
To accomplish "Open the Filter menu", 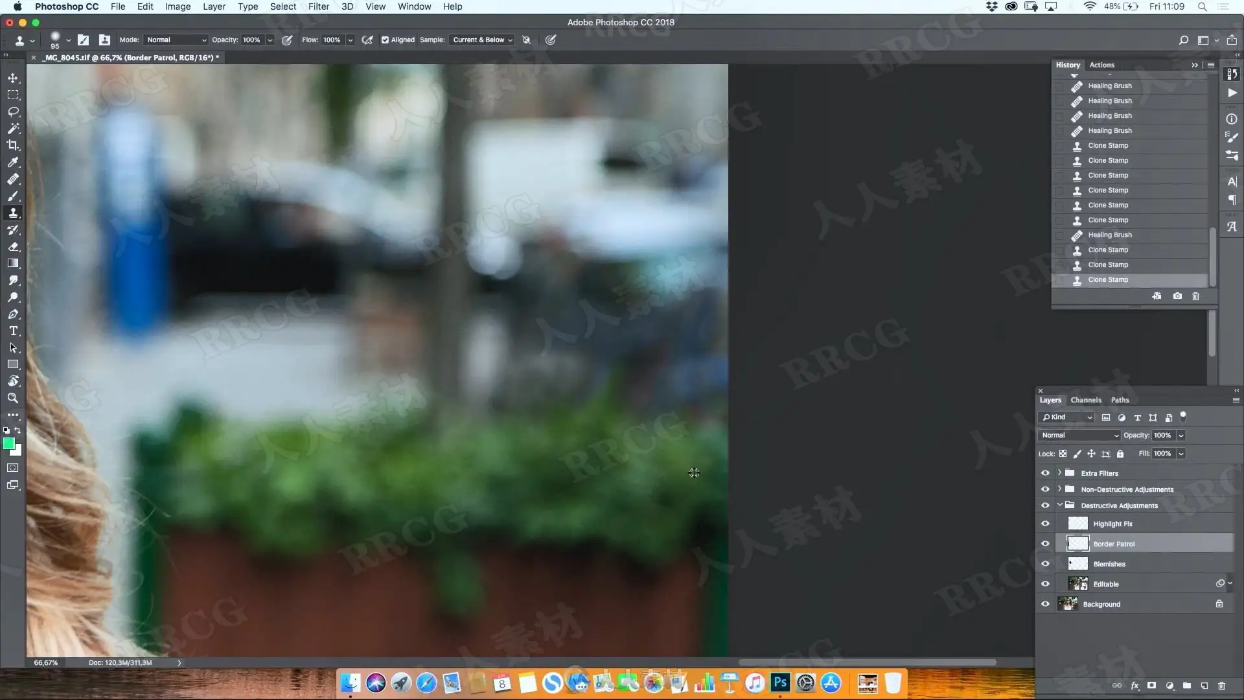I will pyautogui.click(x=318, y=6).
